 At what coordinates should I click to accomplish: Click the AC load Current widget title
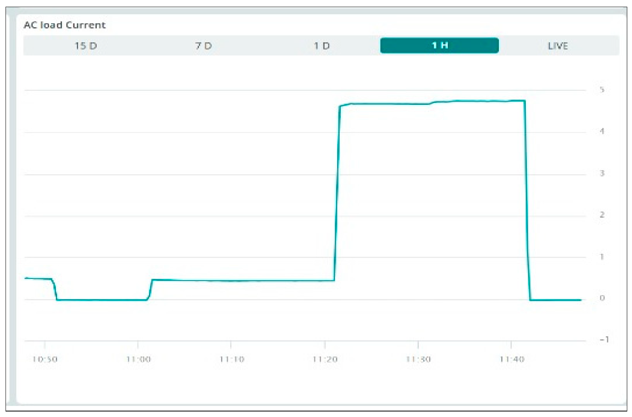coord(65,25)
